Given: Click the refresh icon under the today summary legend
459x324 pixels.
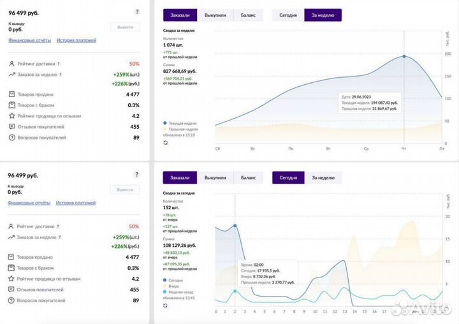Looking at the screenshot, I should click(166, 306).
